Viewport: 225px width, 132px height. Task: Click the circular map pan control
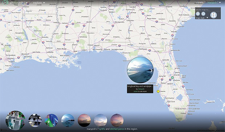tap(213, 15)
